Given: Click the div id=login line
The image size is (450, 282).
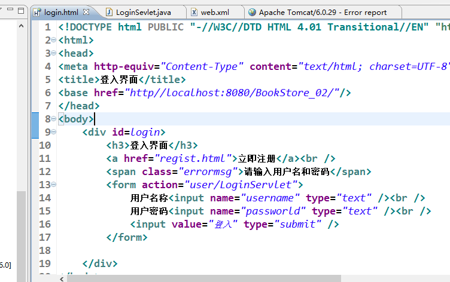Looking at the screenshot, I should tap(124, 132).
